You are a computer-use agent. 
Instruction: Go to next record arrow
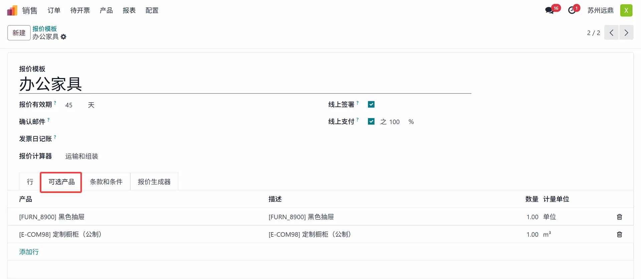coord(626,33)
